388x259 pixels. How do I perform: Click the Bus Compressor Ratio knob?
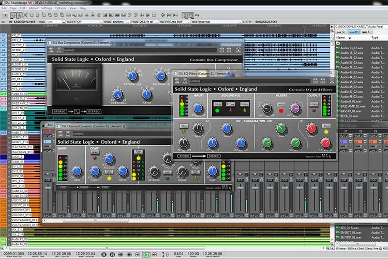point(146,94)
